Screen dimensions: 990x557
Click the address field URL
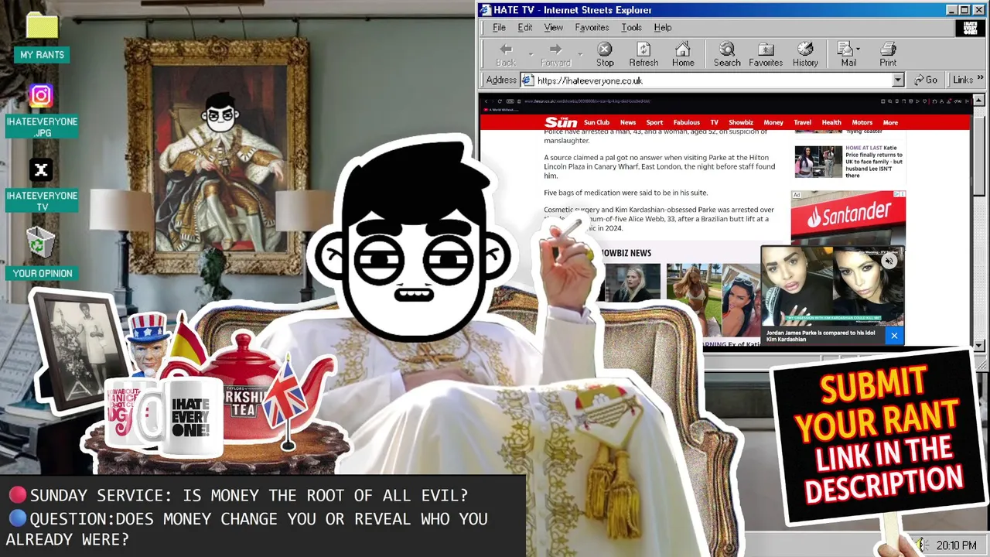(589, 80)
